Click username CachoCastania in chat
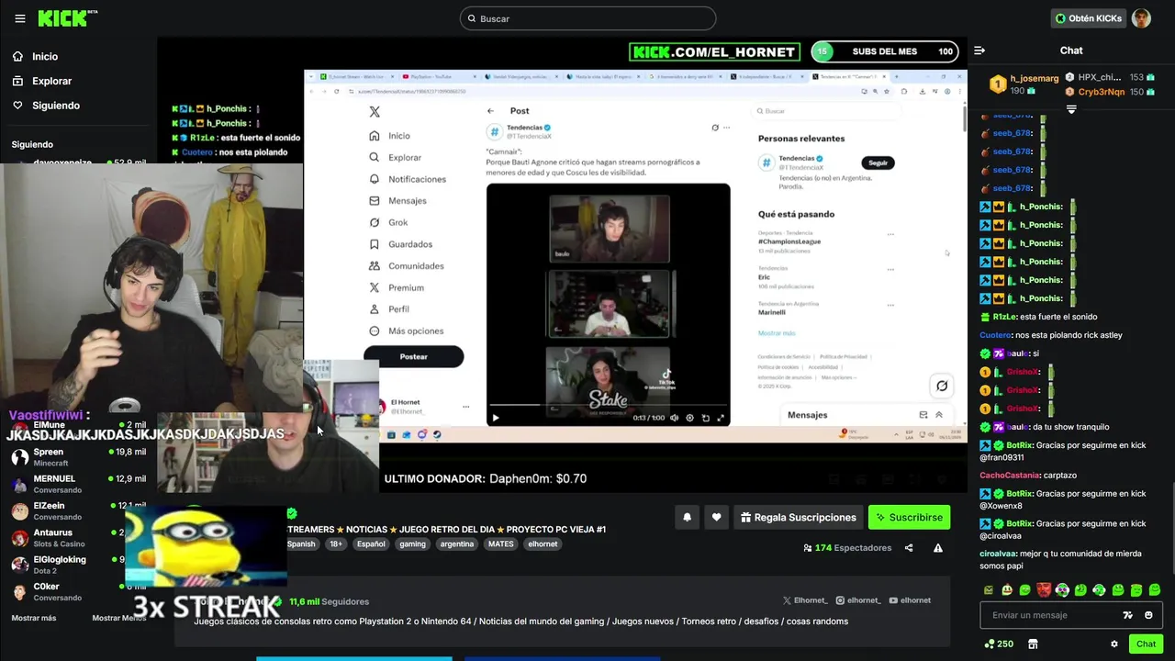 [x=1010, y=476]
